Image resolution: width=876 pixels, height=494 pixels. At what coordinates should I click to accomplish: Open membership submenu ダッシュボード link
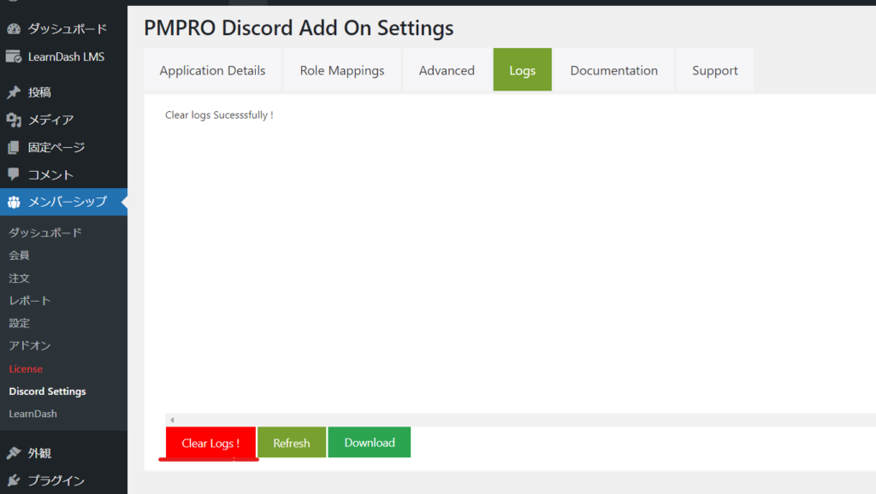pyautogui.click(x=45, y=232)
